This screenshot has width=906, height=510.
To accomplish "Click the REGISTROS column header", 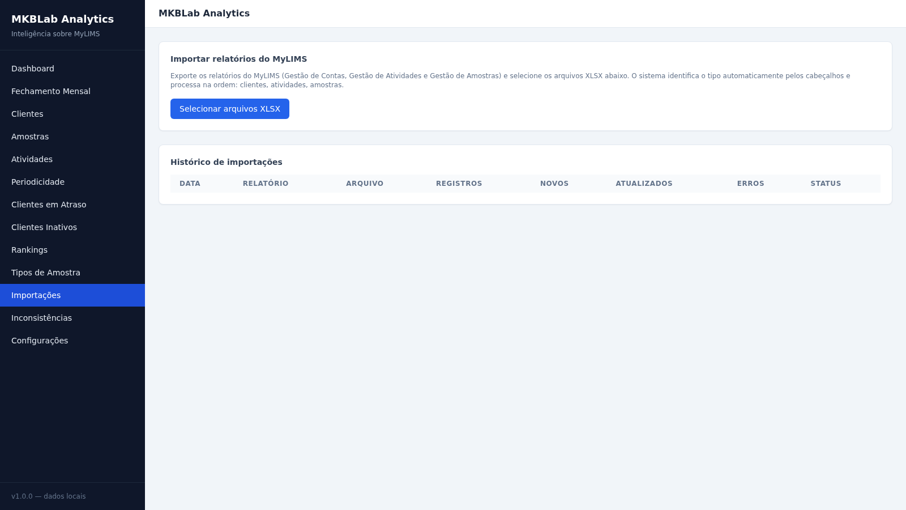I will click(459, 184).
